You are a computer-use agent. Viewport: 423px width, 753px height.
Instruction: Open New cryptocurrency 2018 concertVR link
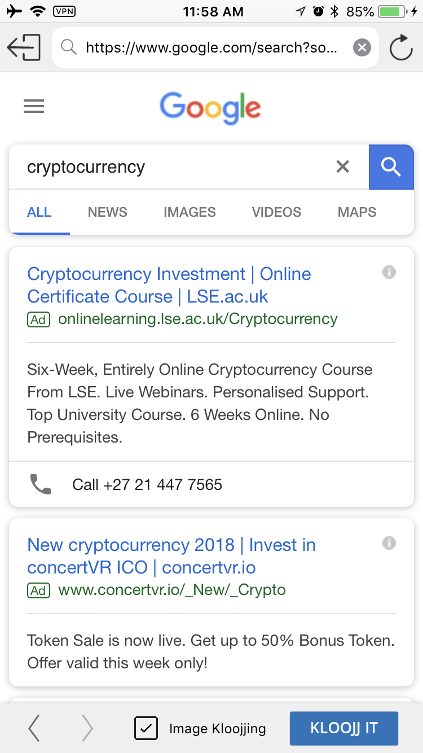pos(171,556)
